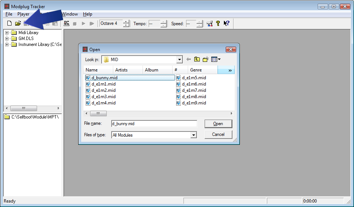354x207 pixels.
Task: Select the file d_e1m1.mid
Action: coord(100,84)
